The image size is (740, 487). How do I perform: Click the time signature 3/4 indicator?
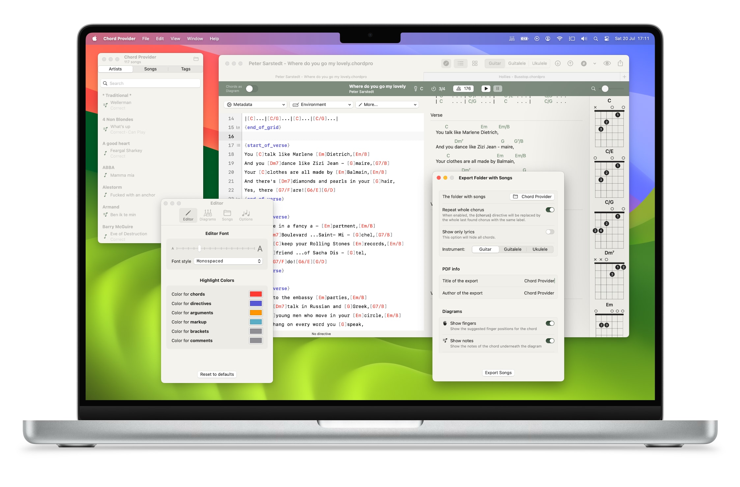click(438, 89)
